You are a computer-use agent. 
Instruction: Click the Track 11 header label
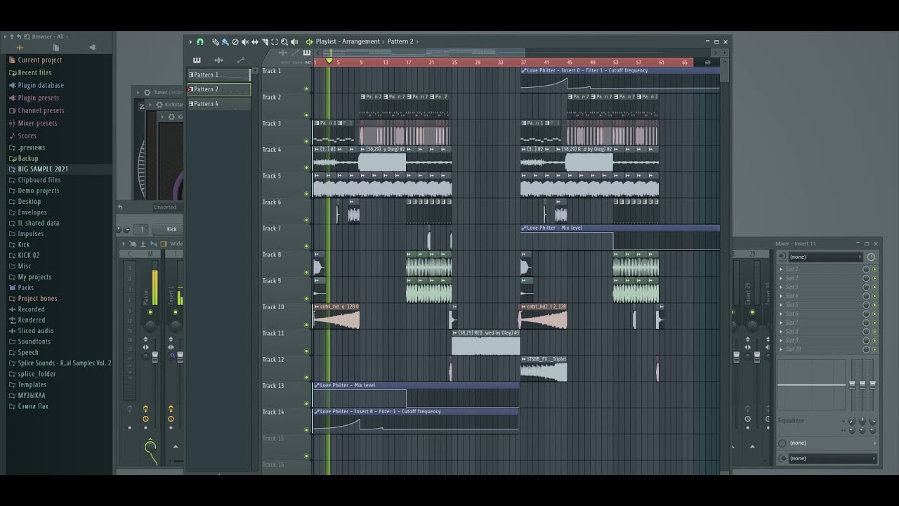[273, 334]
